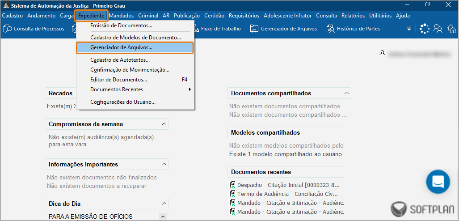459x221 pixels.
Task: Open the Relatórios menu
Action: click(353, 16)
